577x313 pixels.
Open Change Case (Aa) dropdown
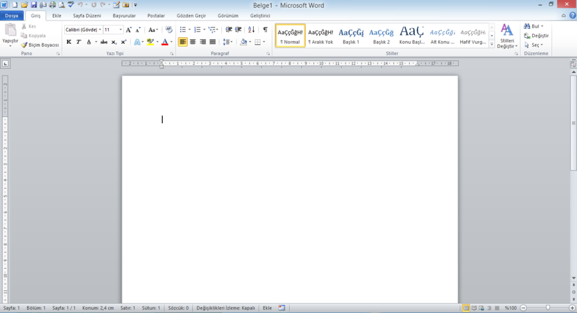click(x=153, y=30)
